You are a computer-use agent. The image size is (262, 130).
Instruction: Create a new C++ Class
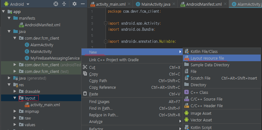222,92
